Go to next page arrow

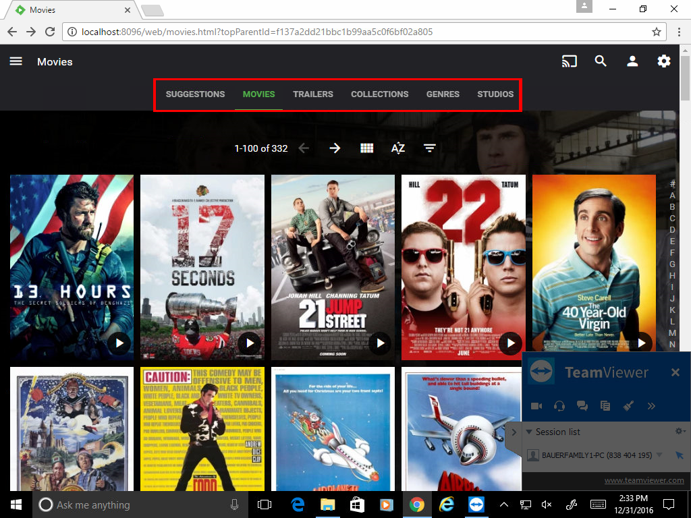click(x=335, y=148)
